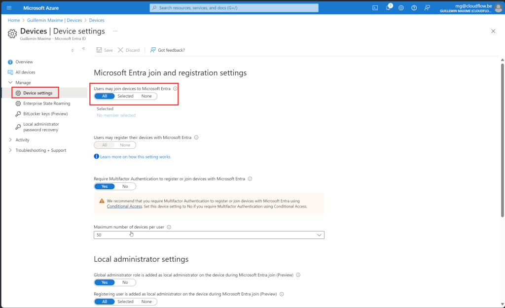The width and height of the screenshot is (505, 308).
Task: Set Registering user local admin to Selected
Action: coord(125,302)
